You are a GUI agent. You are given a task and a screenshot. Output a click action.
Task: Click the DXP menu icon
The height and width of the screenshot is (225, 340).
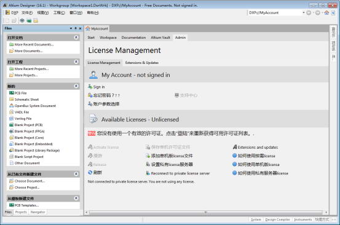tap(7, 12)
